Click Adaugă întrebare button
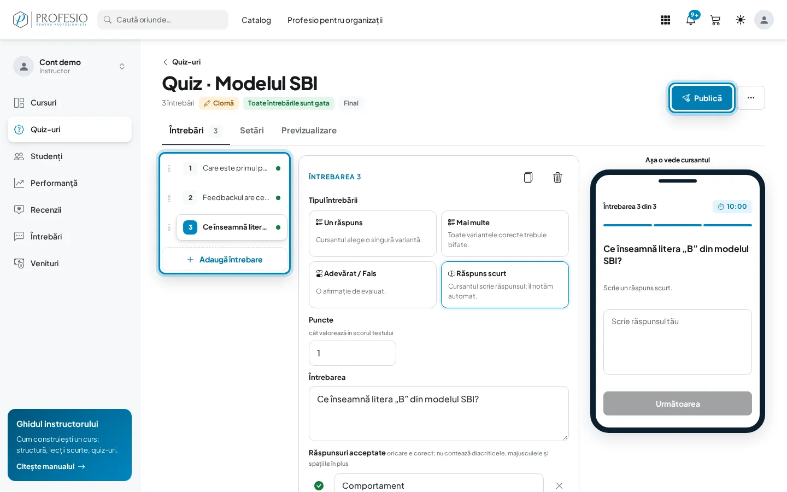 [x=225, y=260]
